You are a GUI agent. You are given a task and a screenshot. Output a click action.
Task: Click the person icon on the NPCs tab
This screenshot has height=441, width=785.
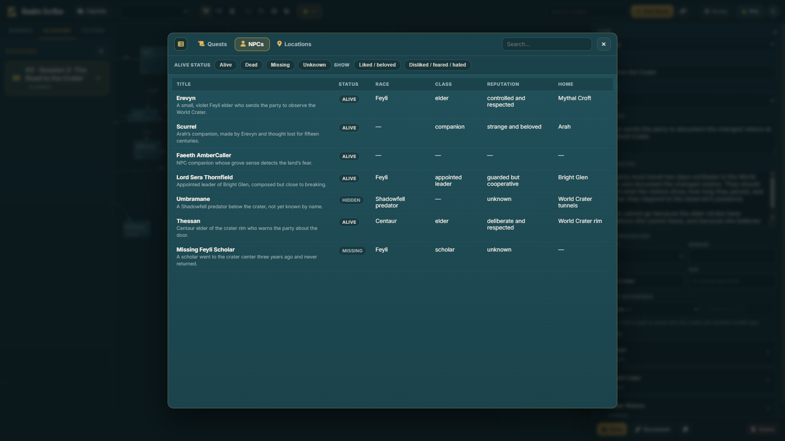(x=242, y=44)
